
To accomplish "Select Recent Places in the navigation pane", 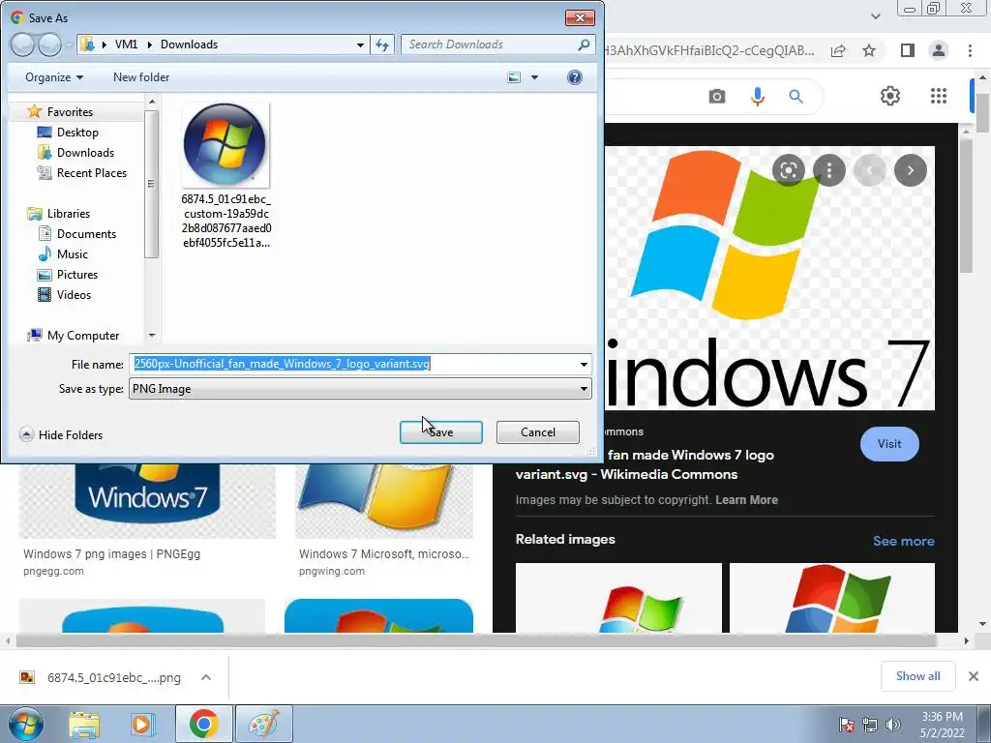I will click(91, 172).
